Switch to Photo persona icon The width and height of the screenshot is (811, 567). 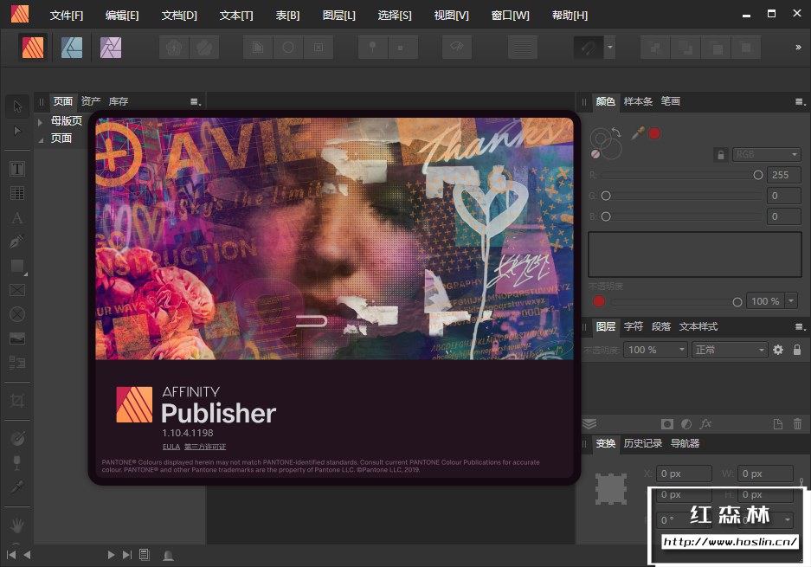pos(111,48)
